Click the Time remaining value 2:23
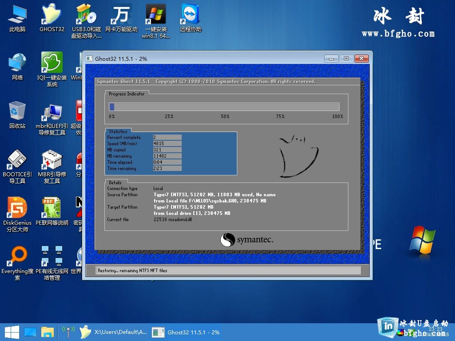455x341 pixels. coord(167,168)
